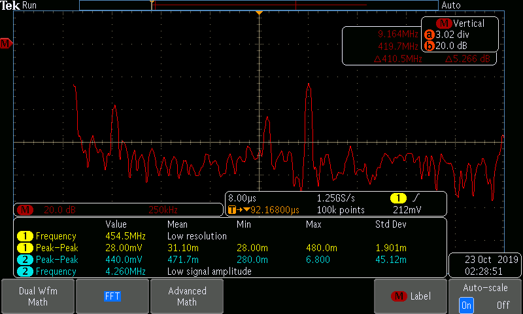The width and height of the screenshot is (523, 314).
Task: Click channel 1 trigger source badge
Action: point(397,198)
